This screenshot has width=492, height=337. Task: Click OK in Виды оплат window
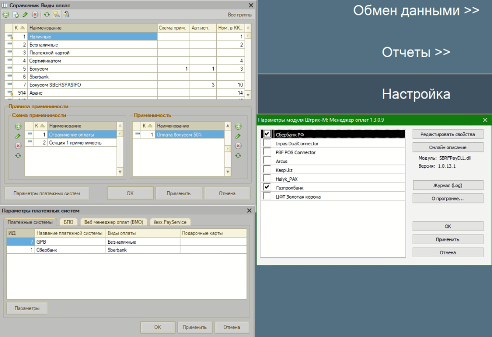click(x=130, y=193)
